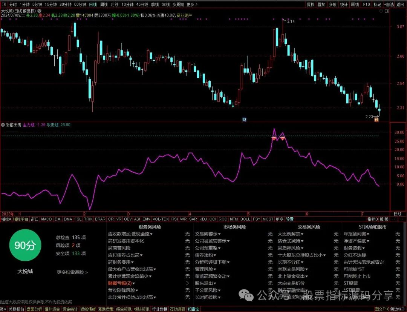Click the green 90分 score circle
Viewport: 407px width, 312px height.
(x=25, y=245)
